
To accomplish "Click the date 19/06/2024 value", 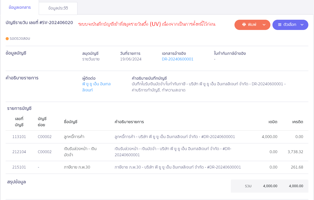I will coord(131,59).
